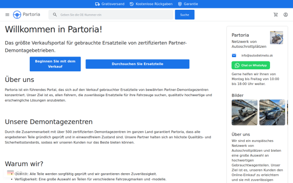Click the Über uns heading in sidebar
This screenshot has width=293, height=183.
click(x=241, y=135)
